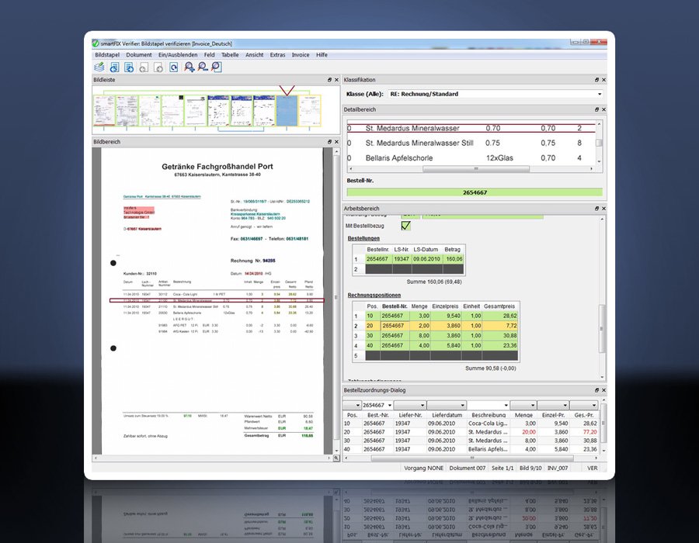Undock the Bildleiste panel
The width and height of the screenshot is (699, 543).
pos(329,80)
